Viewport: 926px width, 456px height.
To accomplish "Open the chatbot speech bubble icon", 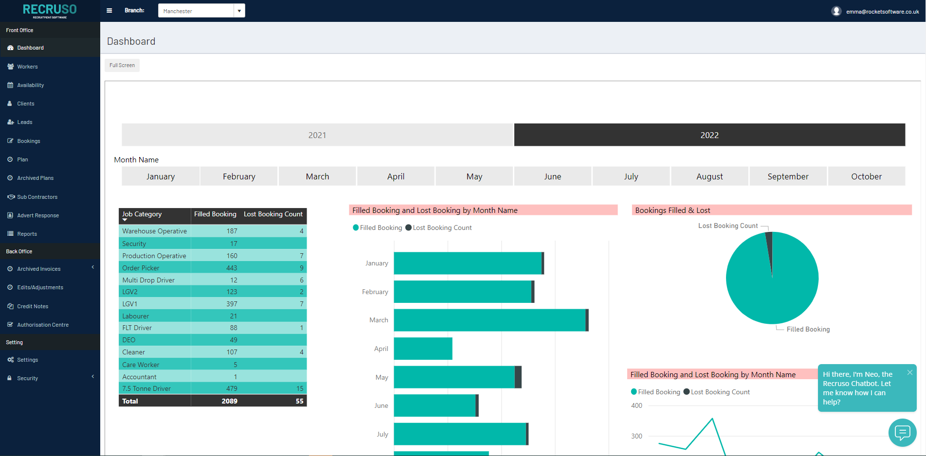I will pos(903,432).
